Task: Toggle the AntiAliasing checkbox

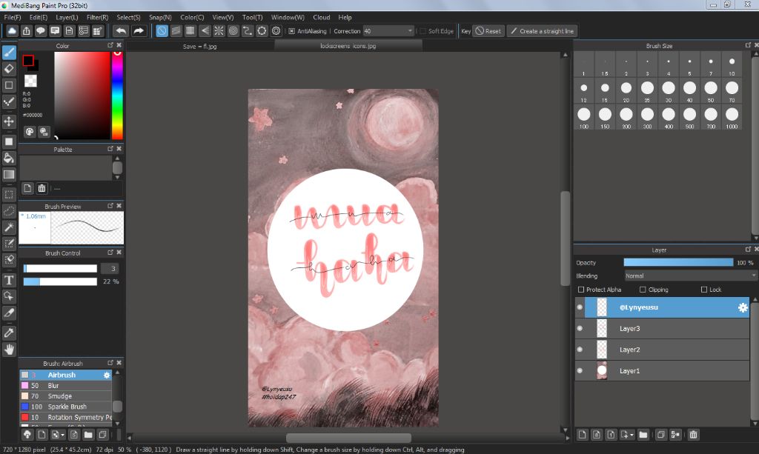Action: click(x=291, y=31)
